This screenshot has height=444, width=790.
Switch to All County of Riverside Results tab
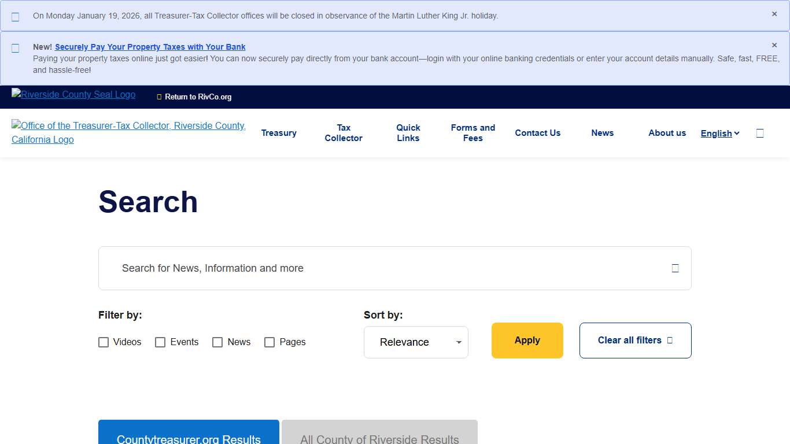pos(379,435)
